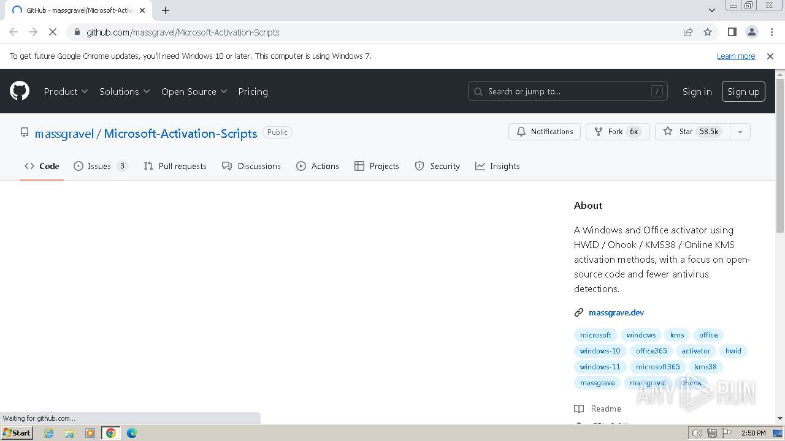Open the tab search chevron in title bar
This screenshot has width=785, height=441.
(711, 10)
